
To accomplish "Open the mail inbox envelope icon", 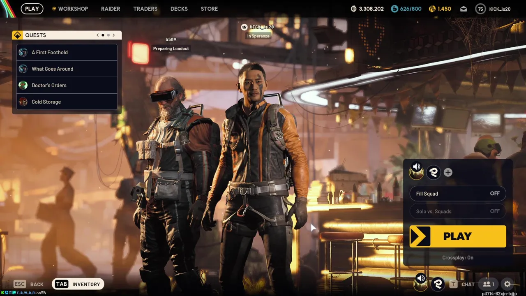I will (x=464, y=9).
